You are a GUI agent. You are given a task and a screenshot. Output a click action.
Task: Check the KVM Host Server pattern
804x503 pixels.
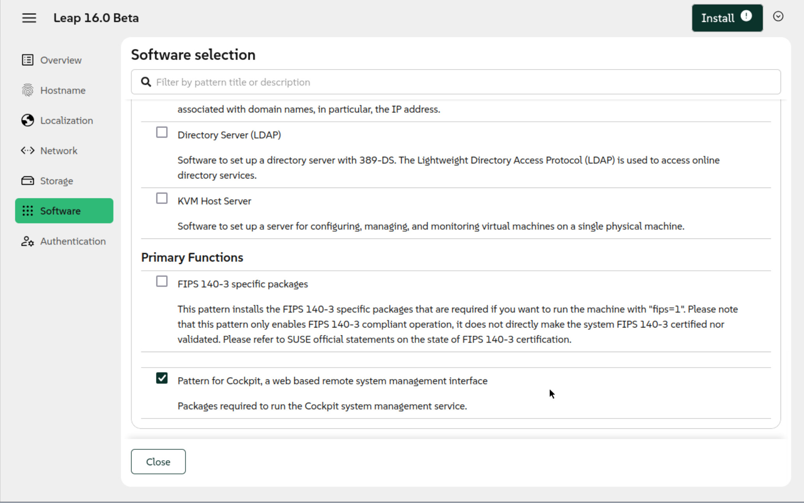(162, 199)
